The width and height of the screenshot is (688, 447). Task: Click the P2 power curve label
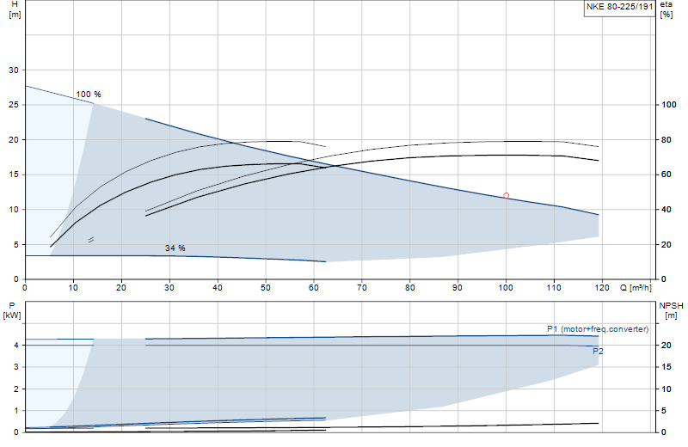click(598, 352)
